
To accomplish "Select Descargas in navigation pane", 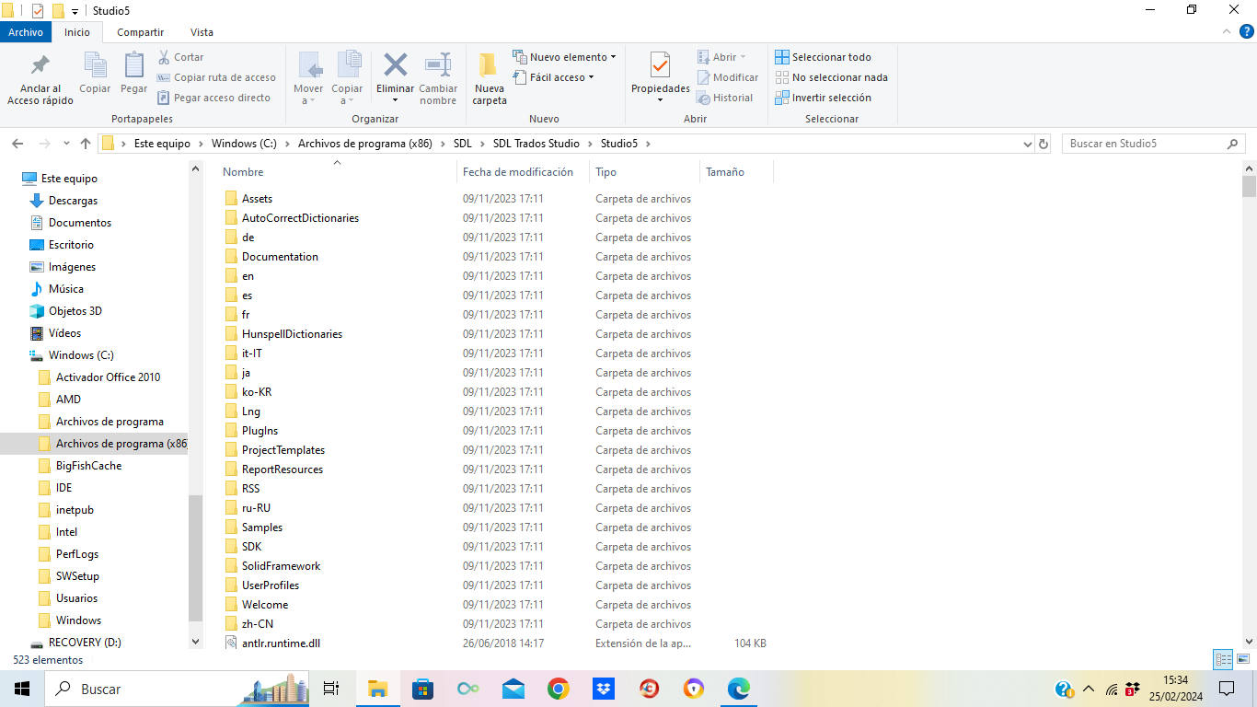I will 73,201.
